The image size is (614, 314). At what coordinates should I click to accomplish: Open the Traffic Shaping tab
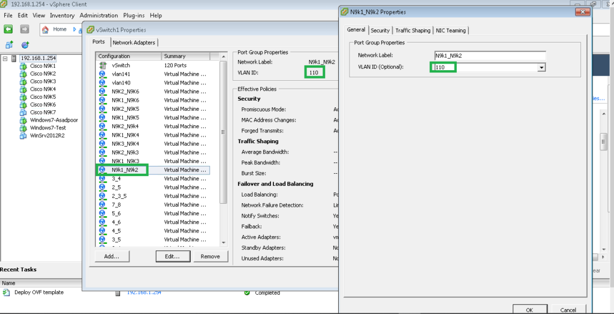tap(413, 30)
